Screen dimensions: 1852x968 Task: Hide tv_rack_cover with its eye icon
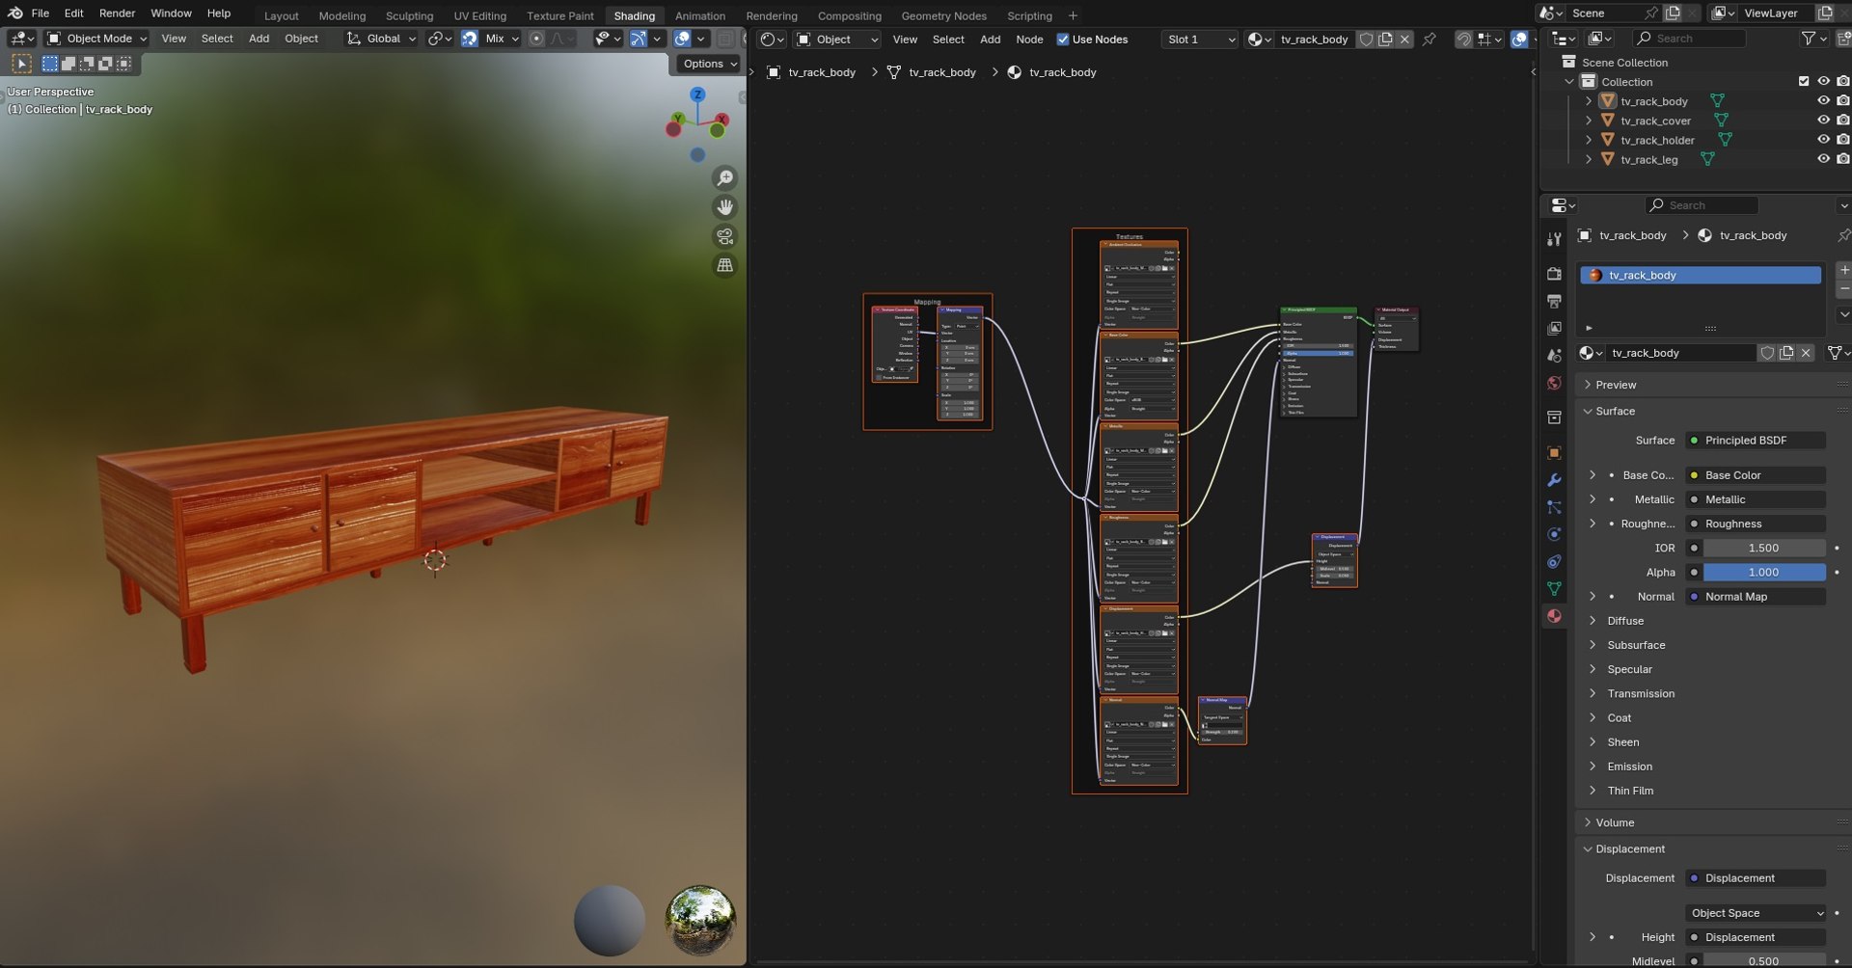click(x=1823, y=121)
